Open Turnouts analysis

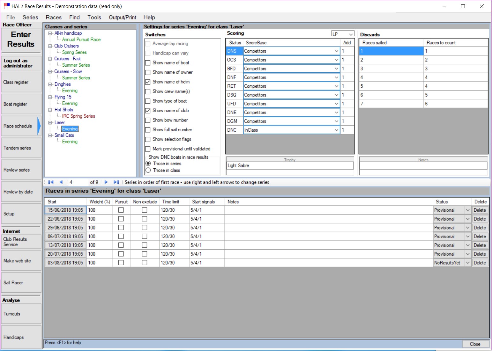click(x=21, y=314)
